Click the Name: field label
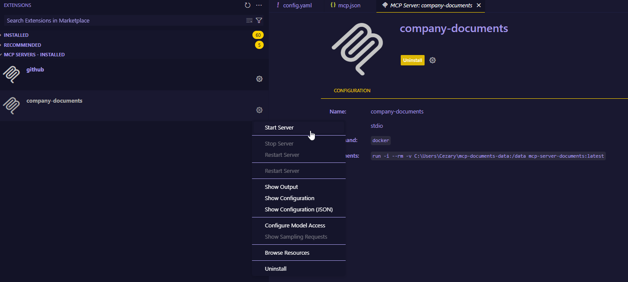The height and width of the screenshot is (282, 628). click(x=338, y=112)
